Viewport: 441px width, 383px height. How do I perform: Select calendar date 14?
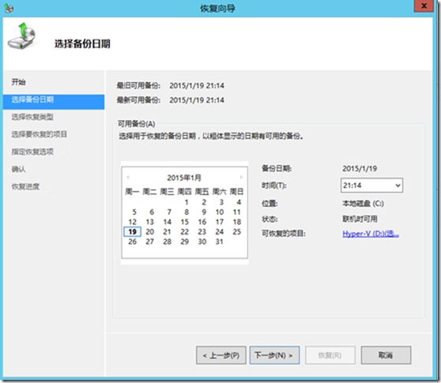168,222
